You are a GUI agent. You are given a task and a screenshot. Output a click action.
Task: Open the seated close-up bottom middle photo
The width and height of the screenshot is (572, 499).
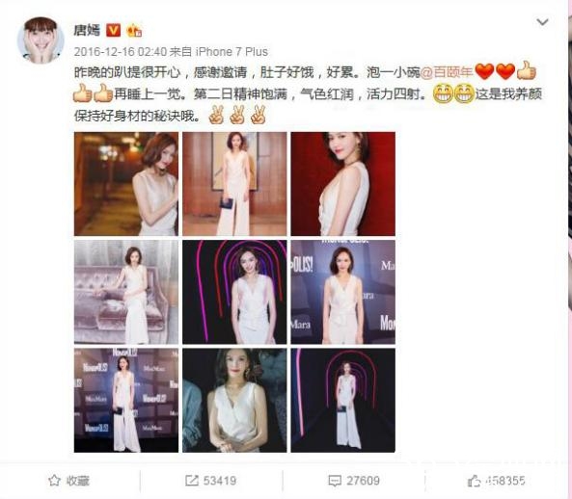(234, 401)
